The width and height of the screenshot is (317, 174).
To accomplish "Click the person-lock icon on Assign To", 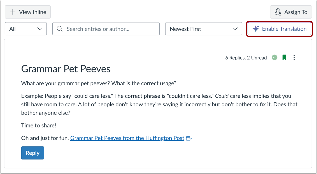I will tap(278, 12).
